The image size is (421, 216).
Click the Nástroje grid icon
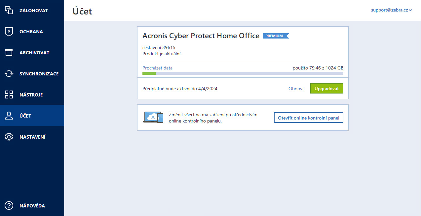click(x=9, y=95)
